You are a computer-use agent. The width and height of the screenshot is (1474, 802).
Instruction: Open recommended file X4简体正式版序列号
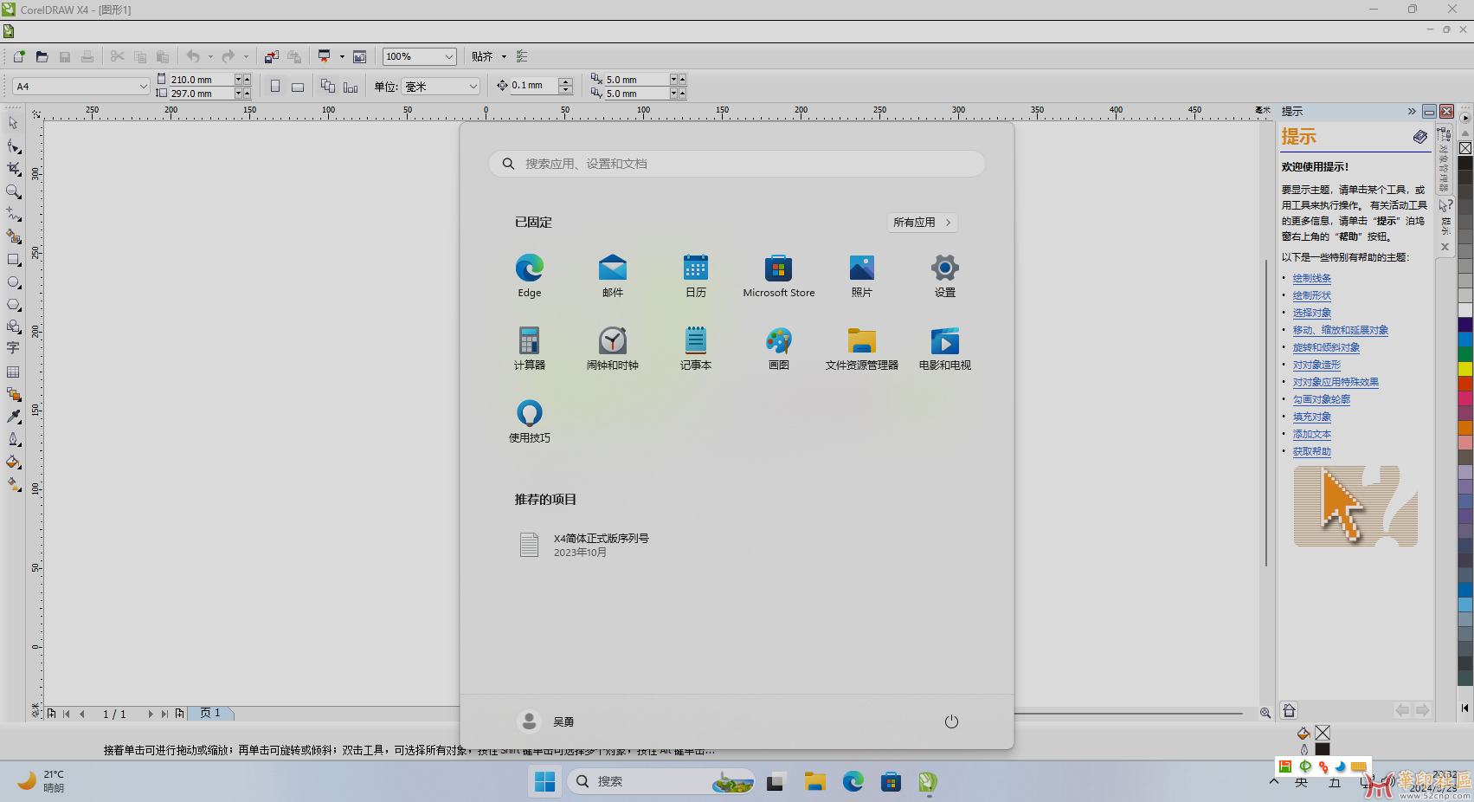coord(584,545)
